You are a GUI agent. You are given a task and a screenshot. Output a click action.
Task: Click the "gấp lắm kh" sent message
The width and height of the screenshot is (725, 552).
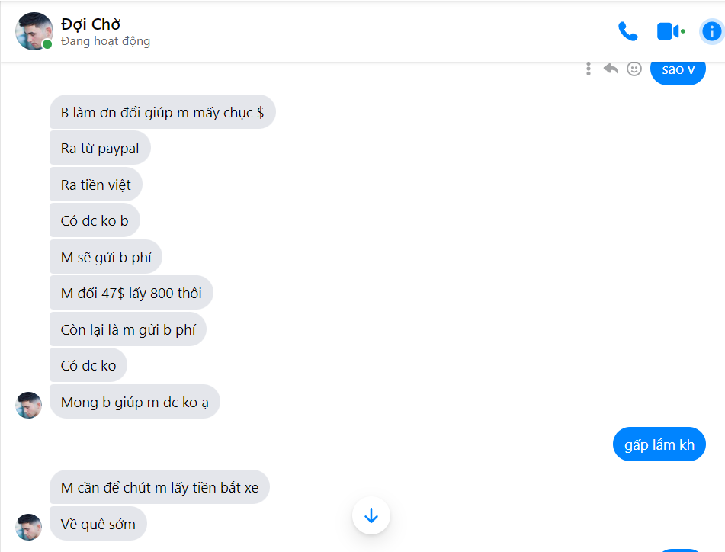659,445
